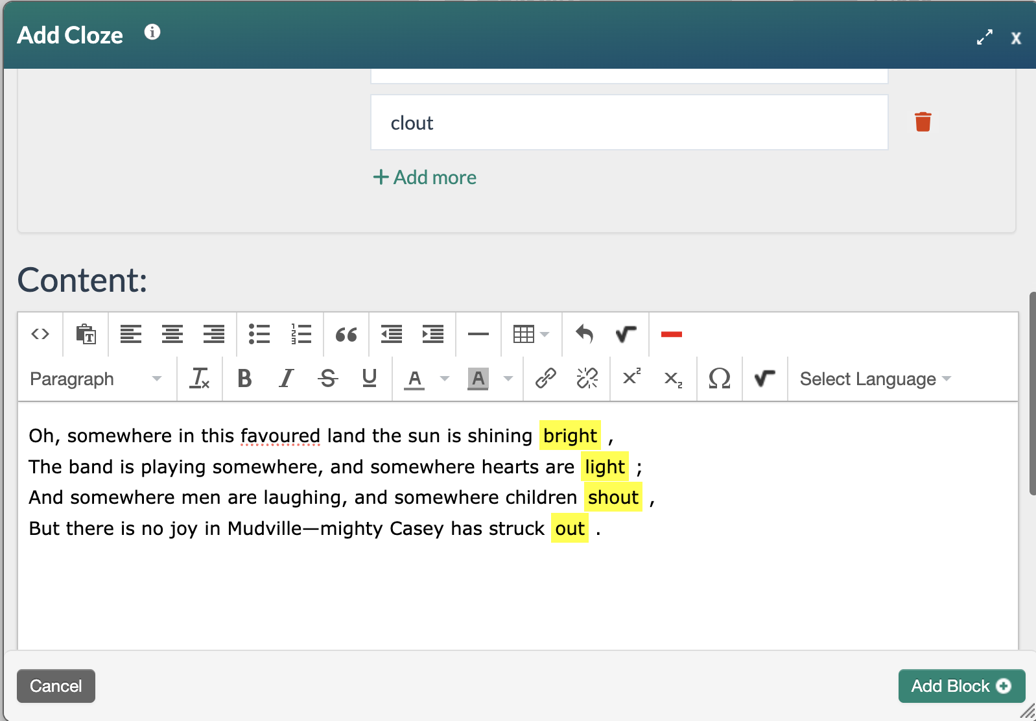Align text left in the editor
Viewport: 1036px width, 721px height.
131,334
